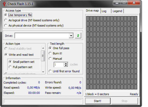Image resolution: width=148 pixels, height=107 pixels.
Task: Click Action type scroll up arrow
Action: (x=43, y=48)
